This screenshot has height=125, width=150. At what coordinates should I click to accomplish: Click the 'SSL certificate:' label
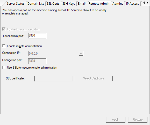coord(15,78)
